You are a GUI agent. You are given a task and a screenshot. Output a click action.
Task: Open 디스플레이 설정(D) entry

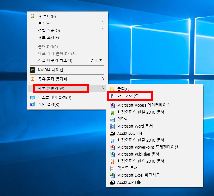(x=67, y=98)
